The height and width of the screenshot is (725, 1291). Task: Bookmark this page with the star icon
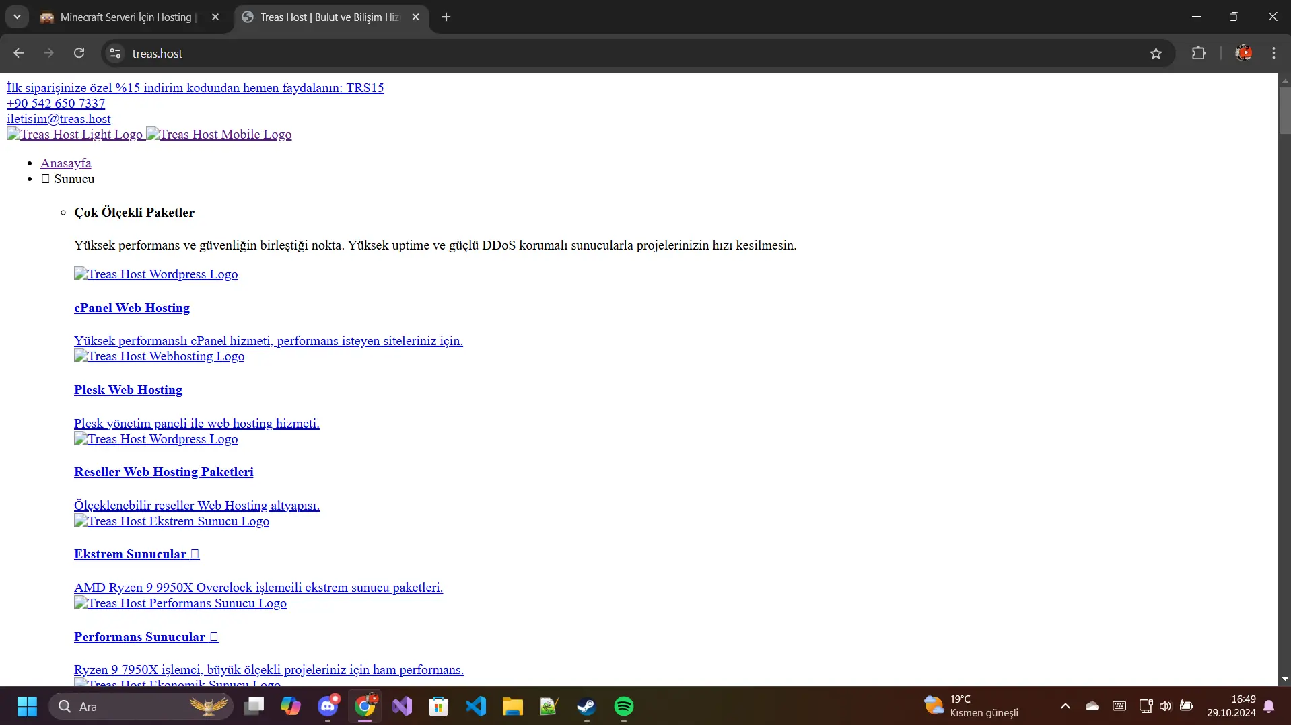1156,53
